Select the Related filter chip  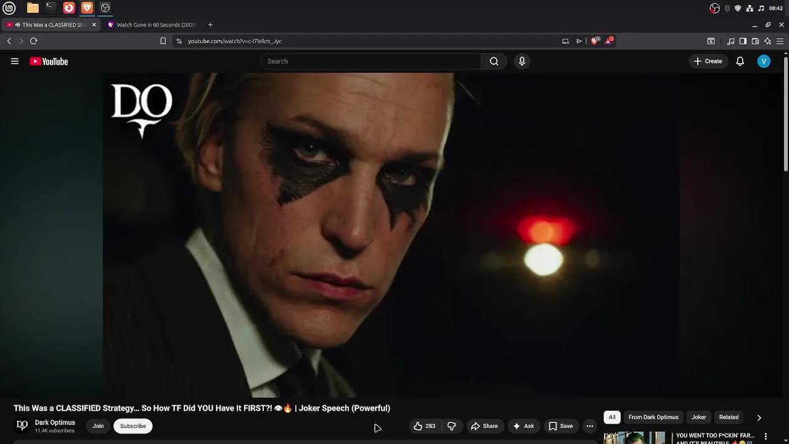coord(729,417)
